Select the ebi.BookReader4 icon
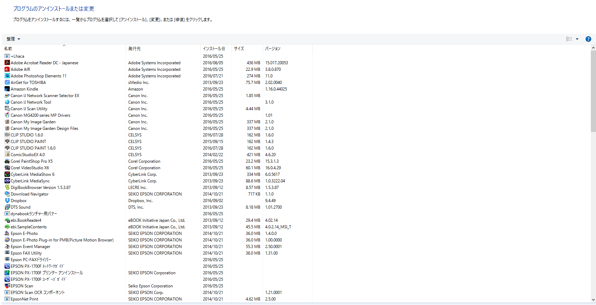This screenshot has height=305, width=596. [7, 220]
